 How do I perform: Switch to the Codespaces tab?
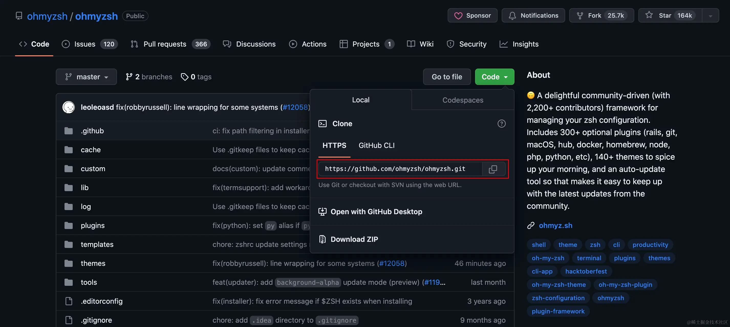pos(463,100)
